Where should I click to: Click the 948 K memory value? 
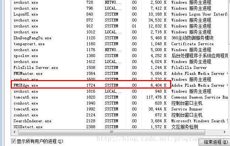(x=161, y=91)
